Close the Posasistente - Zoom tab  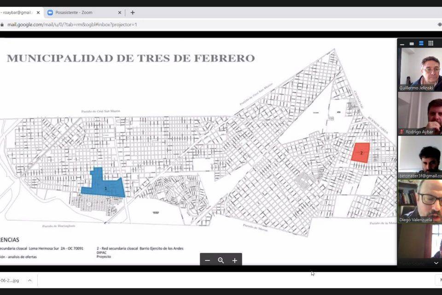click(x=120, y=12)
